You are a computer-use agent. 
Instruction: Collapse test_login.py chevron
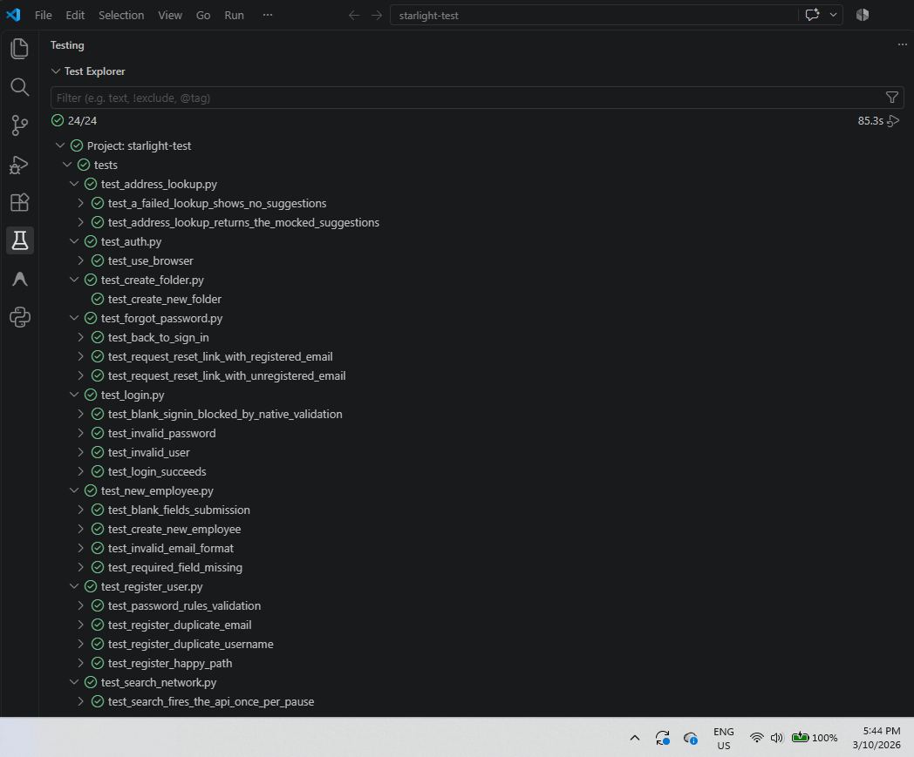click(x=74, y=395)
